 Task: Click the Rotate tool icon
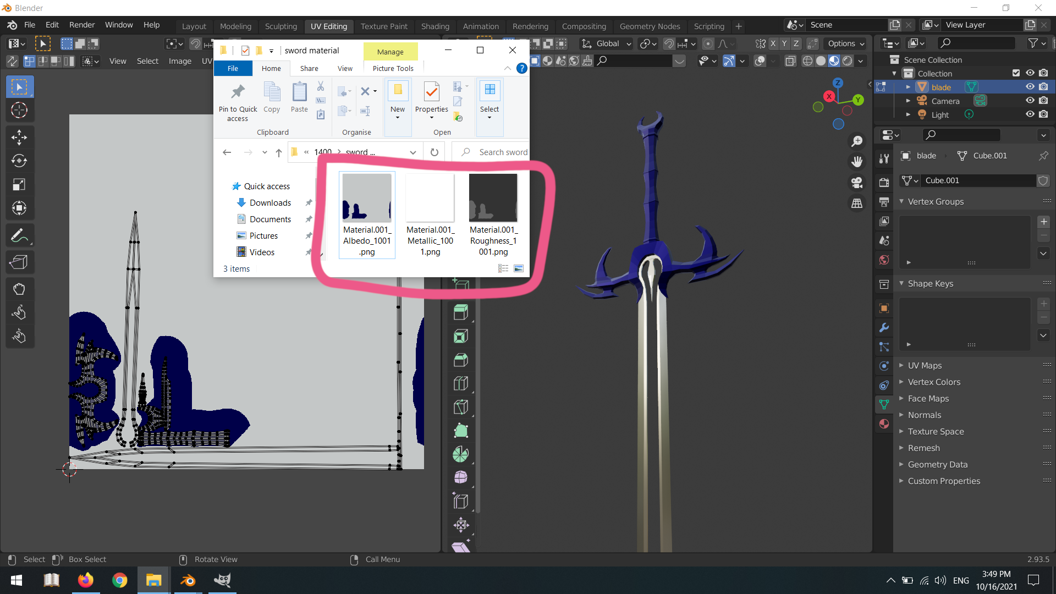(19, 161)
